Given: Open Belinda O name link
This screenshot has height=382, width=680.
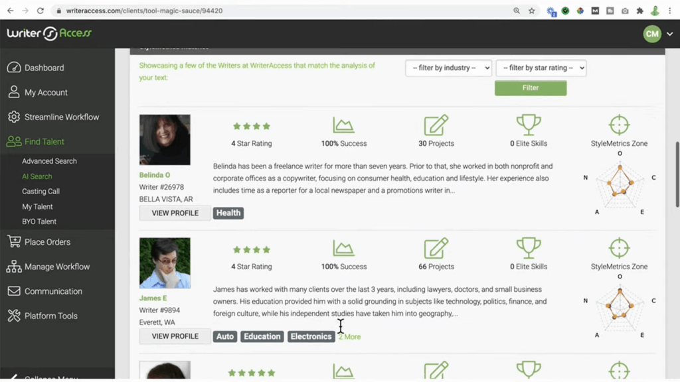Looking at the screenshot, I should [154, 175].
